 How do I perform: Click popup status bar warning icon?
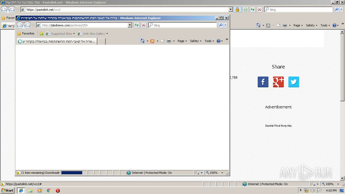[x=18, y=173]
